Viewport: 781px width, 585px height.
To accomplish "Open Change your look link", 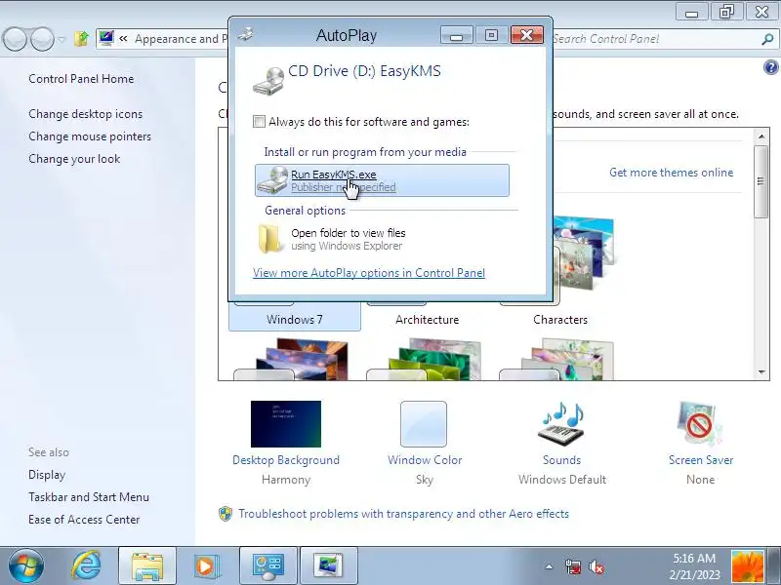I will point(74,159).
